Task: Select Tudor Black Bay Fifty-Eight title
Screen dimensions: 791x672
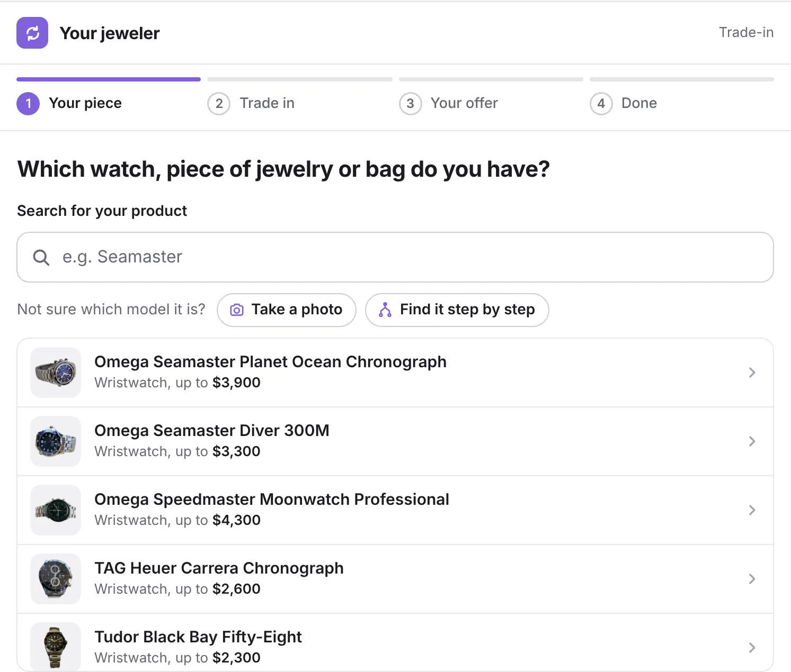Action: [x=198, y=637]
